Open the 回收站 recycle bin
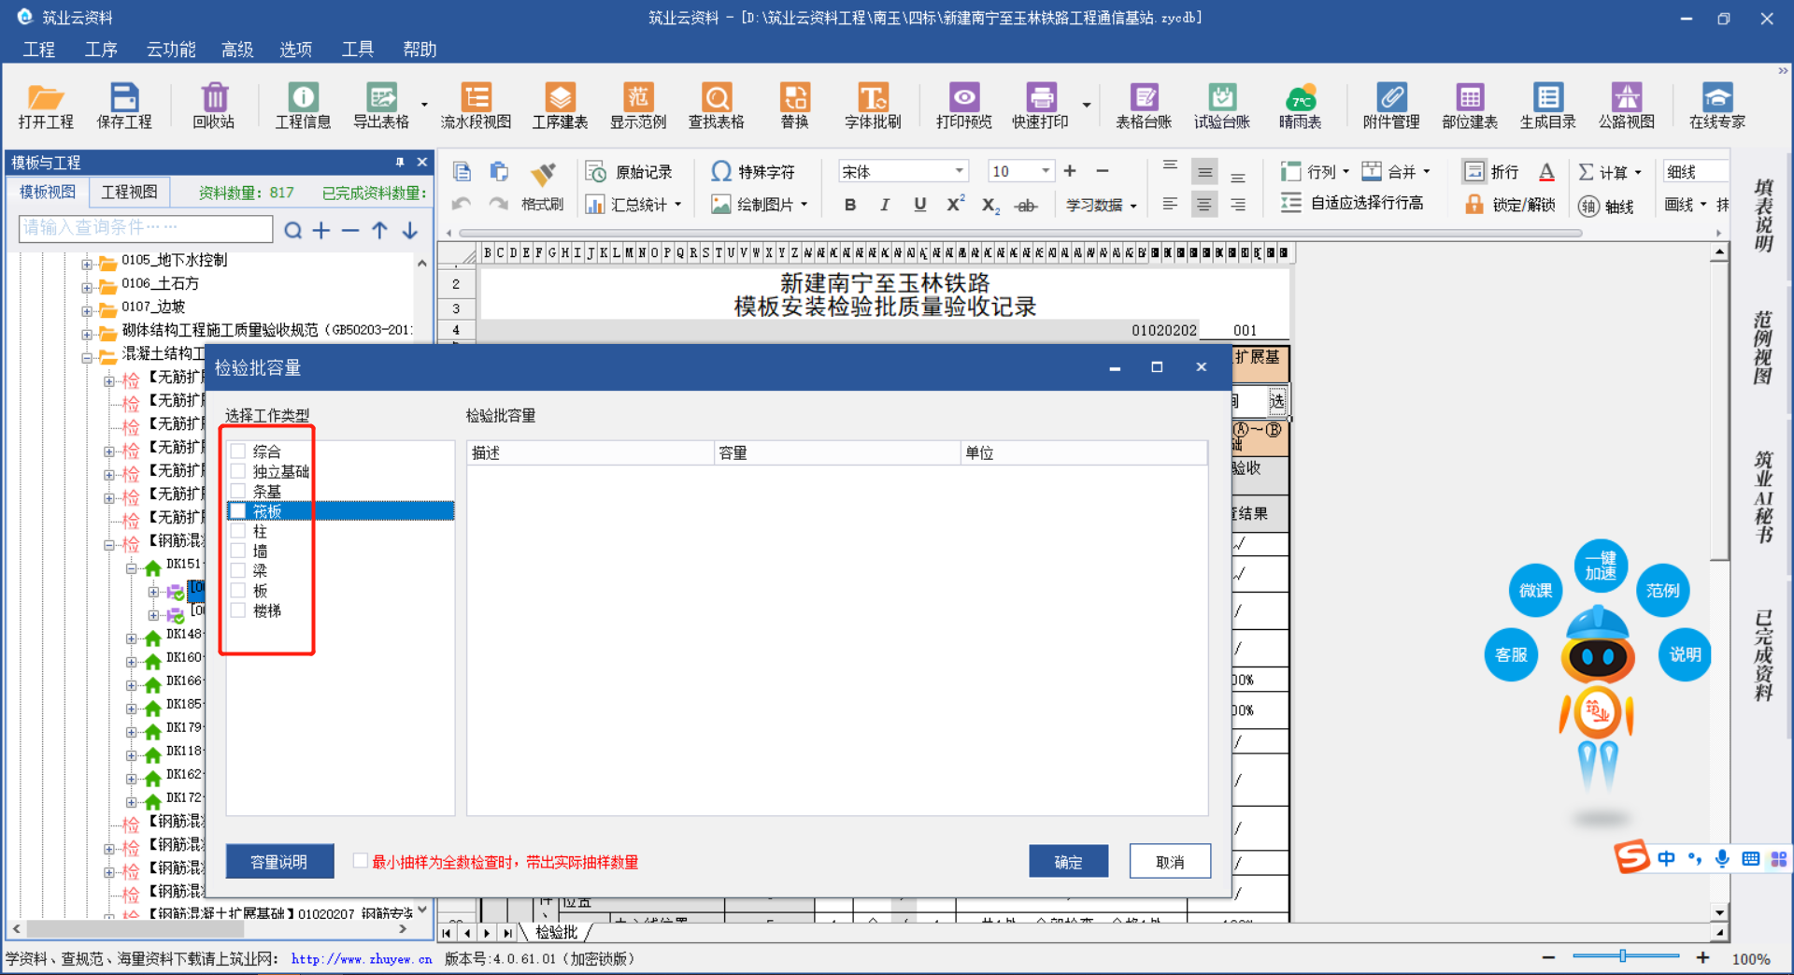1794x975 pixels. pyautogui.click(x=214, y=105)
